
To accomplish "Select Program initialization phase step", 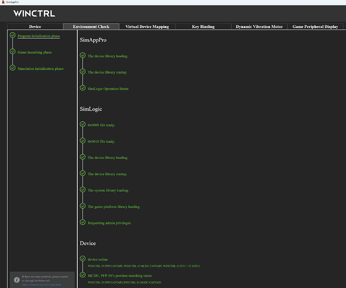I will point(39,36).
